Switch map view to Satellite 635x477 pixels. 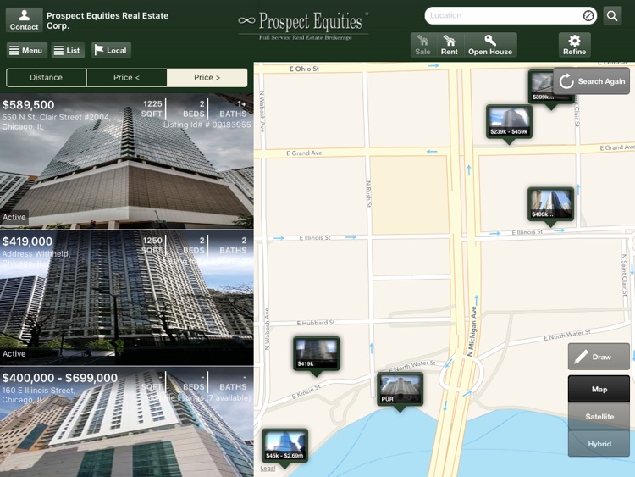coord(599,416)
